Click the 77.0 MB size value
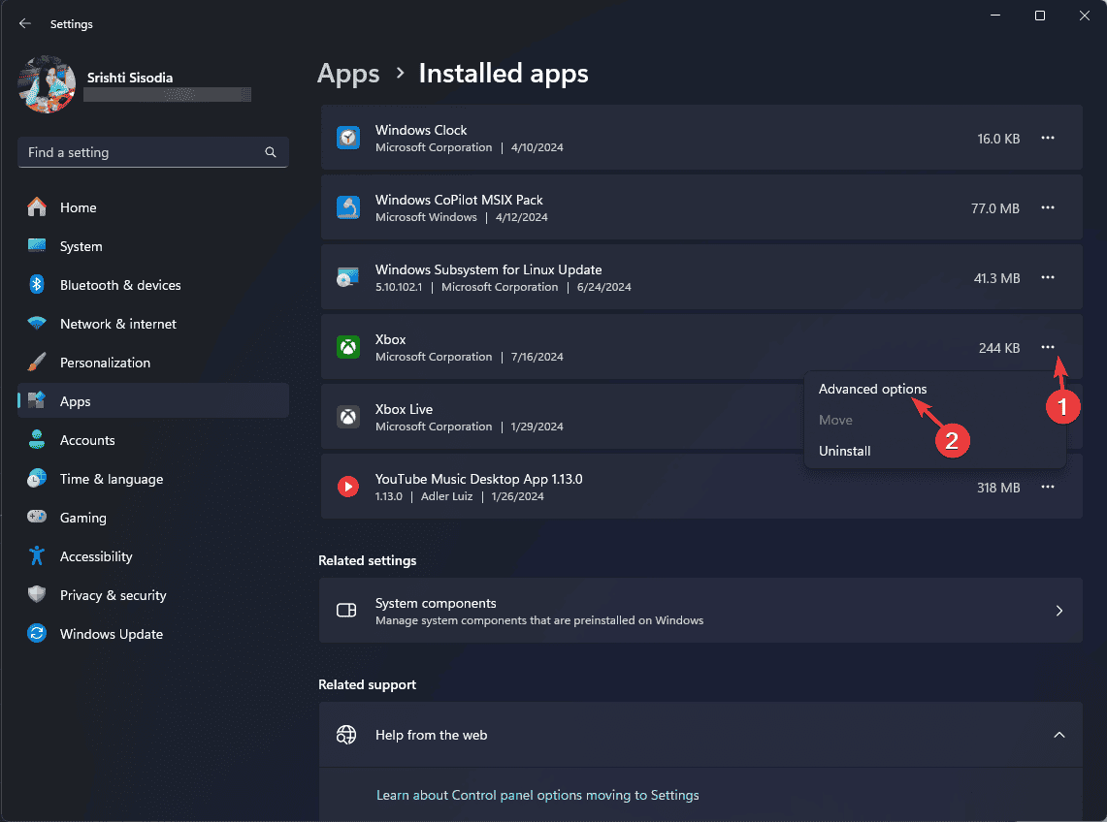Viewport: 1107px width, 822px height. tap(994, 208)
